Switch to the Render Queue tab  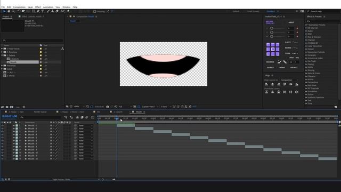click(x=40, y=111)
